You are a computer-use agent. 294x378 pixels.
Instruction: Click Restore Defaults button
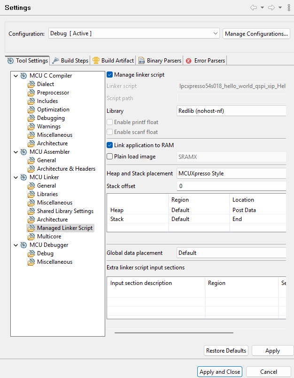tap(226, 351)
